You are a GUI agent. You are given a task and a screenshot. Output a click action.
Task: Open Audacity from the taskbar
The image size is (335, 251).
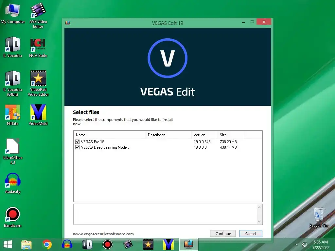click(67, 244)
